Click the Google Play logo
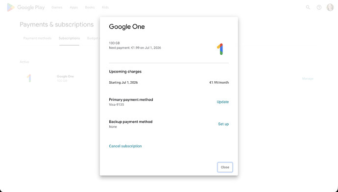 (25, 7)
